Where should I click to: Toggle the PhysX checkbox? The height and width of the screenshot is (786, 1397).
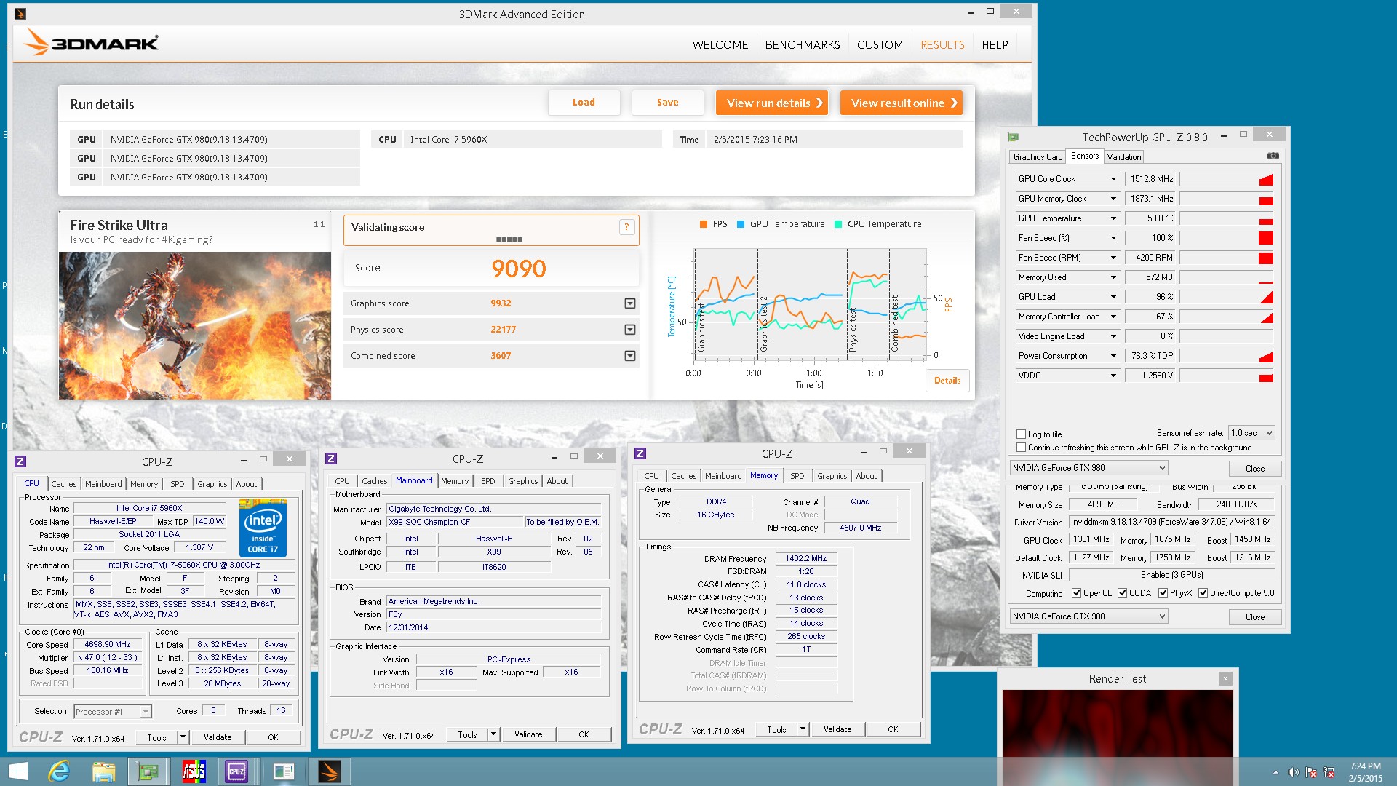[x=1163, y=593]
